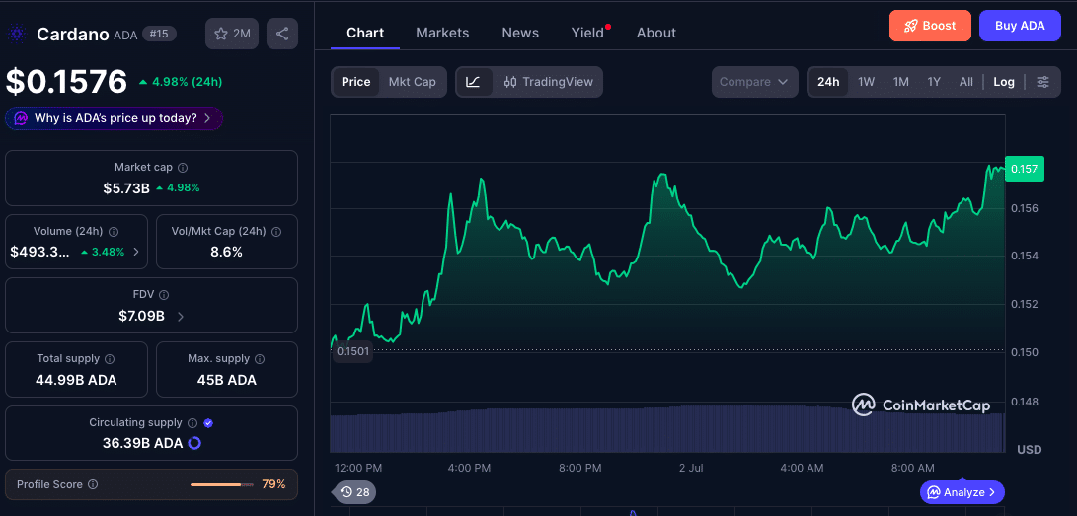Select the 1M time range
This screenshot has width=1077, height=516.
[x=901, y=82]
